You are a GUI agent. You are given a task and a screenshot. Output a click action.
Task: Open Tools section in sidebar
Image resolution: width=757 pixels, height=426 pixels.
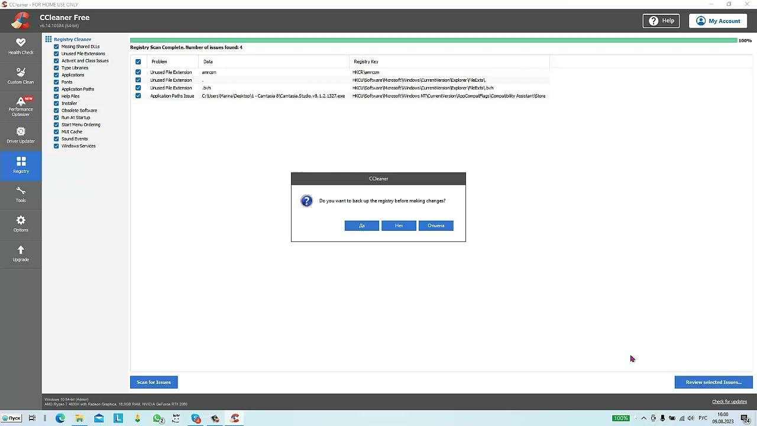pyautogui.click(x=21, y=194)
